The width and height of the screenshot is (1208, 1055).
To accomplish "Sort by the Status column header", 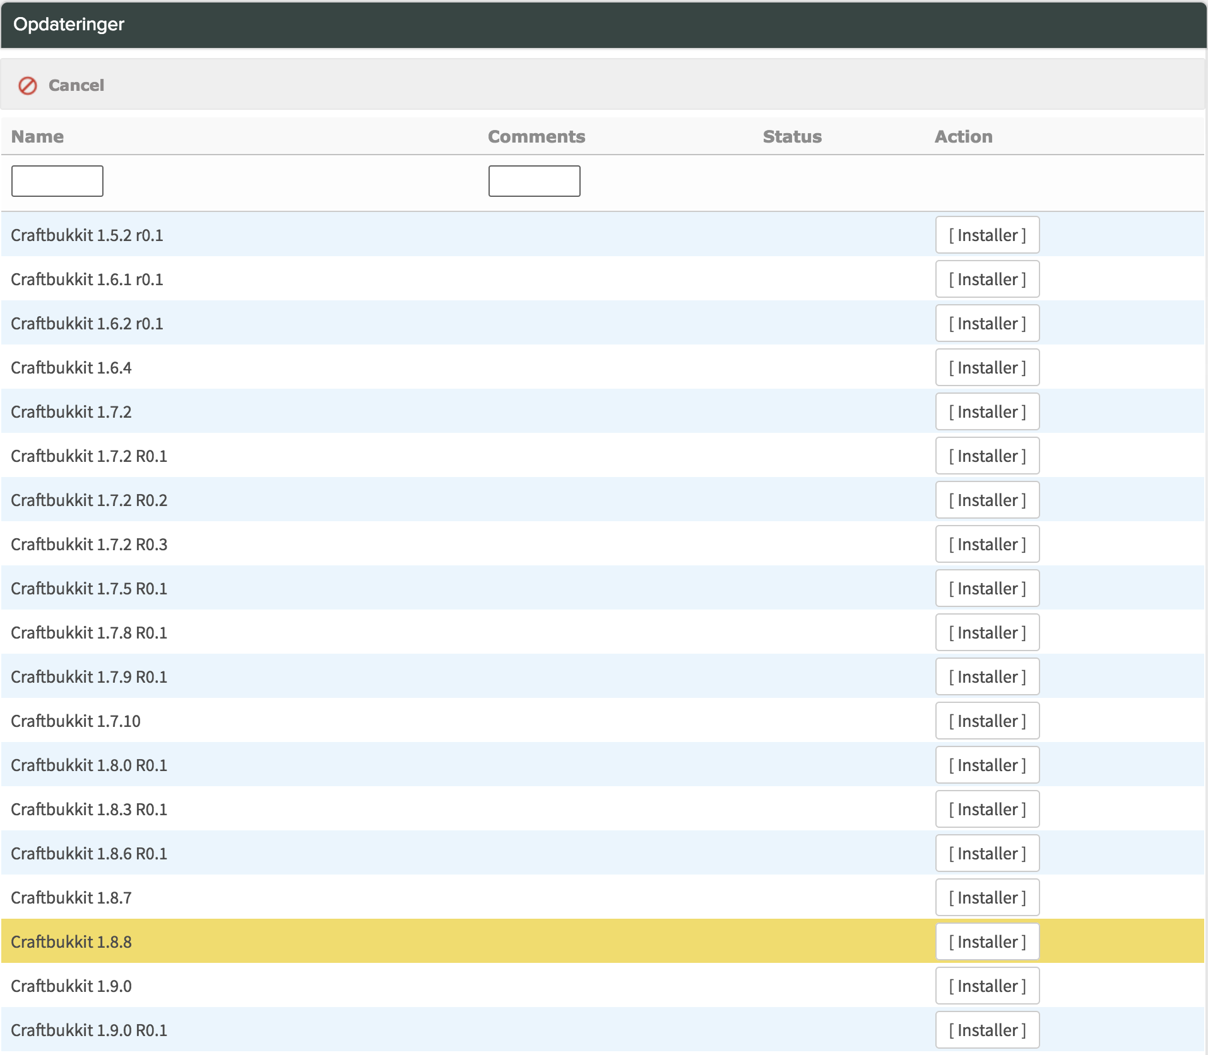I will [792, 136].
